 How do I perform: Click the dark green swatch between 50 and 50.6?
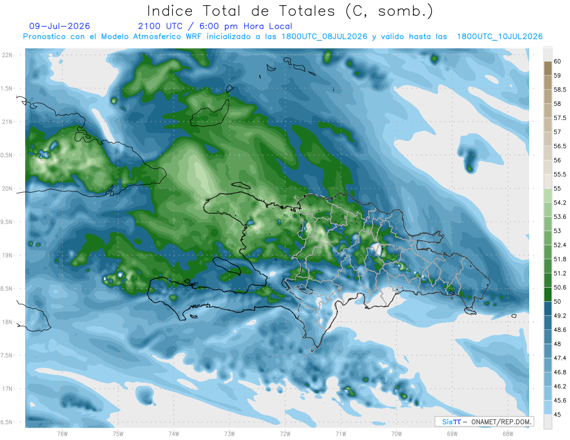click(548, 294)
